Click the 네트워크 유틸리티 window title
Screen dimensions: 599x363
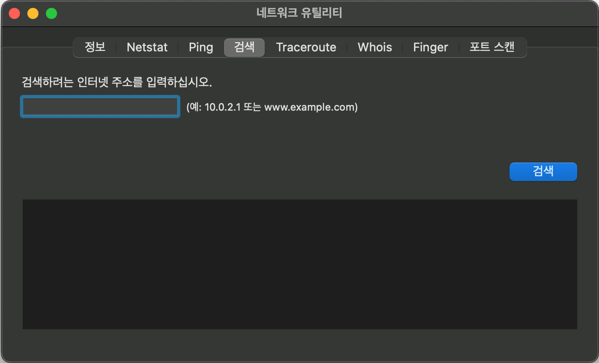pyautogui.click(x=299, y=13)
